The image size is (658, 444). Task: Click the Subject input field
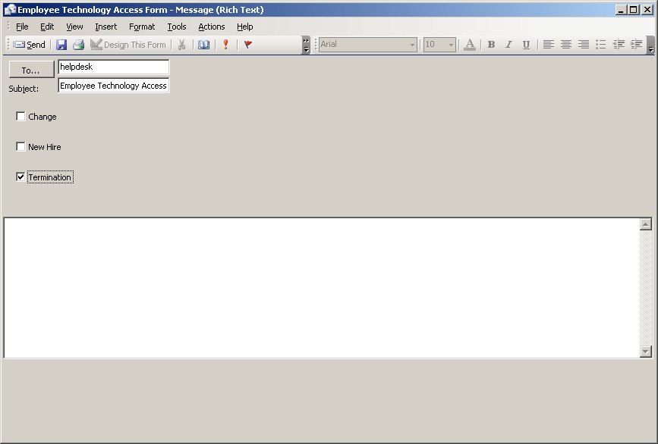click(x=113, y=86)
